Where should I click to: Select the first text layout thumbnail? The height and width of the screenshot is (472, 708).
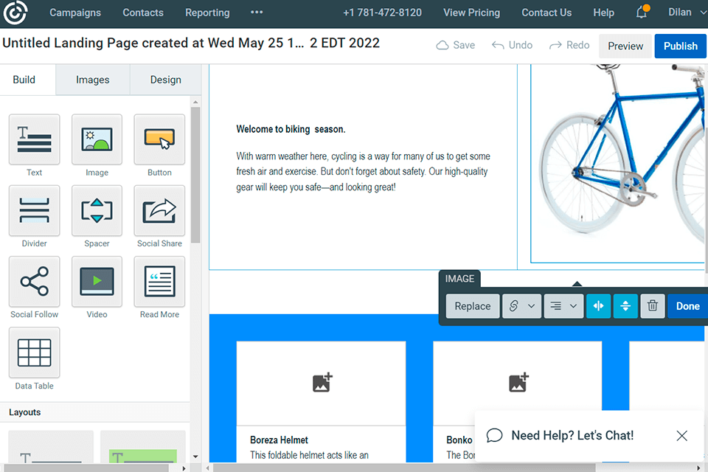51,446
